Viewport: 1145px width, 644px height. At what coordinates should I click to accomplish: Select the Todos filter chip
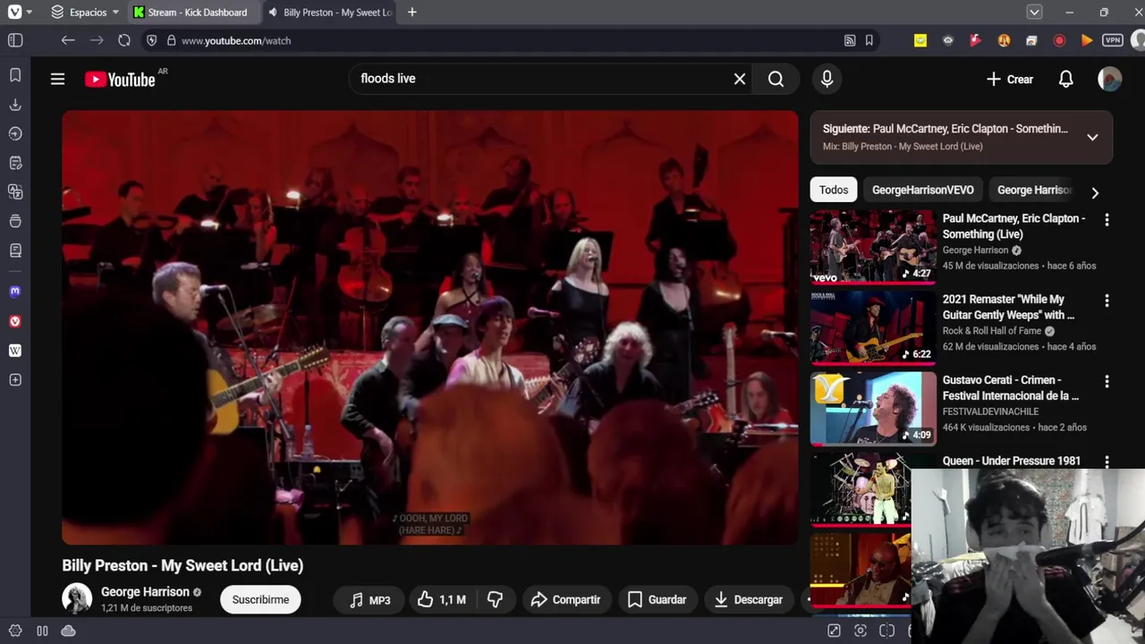click(x=834, y=190)
